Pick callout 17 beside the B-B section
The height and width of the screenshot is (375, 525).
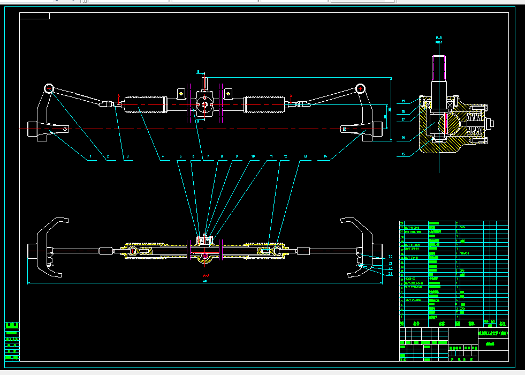pos(404,119)
